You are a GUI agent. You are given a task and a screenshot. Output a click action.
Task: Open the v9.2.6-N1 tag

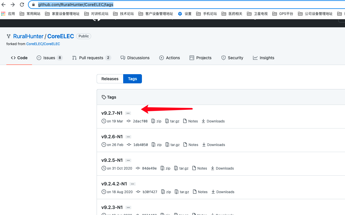(112, 137)
